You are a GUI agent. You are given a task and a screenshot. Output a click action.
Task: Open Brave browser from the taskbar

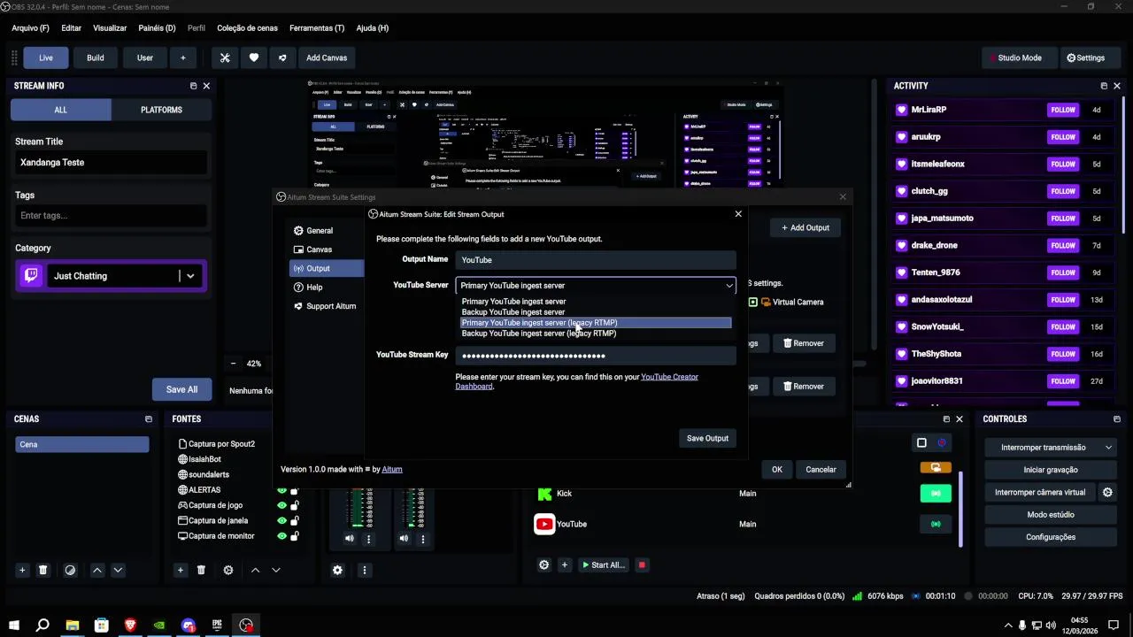coord(130,625)
